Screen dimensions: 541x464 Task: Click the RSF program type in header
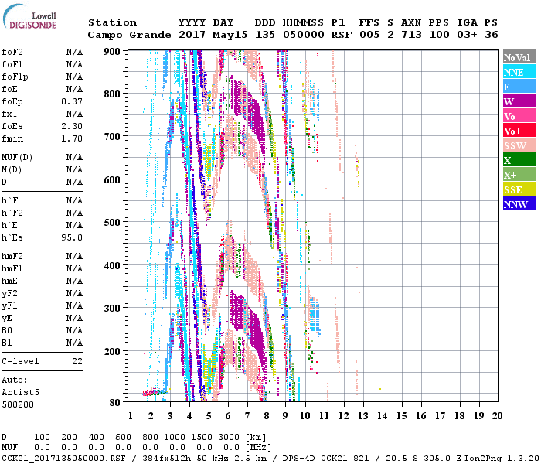[341, 35]
